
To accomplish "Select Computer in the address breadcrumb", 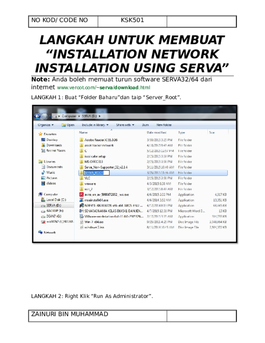I will (69, 116).
